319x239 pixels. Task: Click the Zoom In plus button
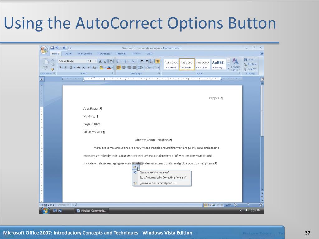[261, 205]
